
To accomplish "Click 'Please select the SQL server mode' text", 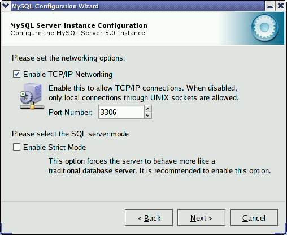I will tap(70, 134).
